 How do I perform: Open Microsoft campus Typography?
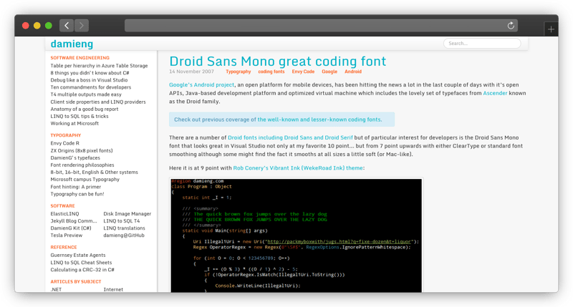click(85, 179)
